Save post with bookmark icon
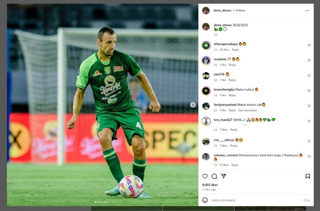The width and height of the screenshot is (320, 211). [x=308, y=176]
